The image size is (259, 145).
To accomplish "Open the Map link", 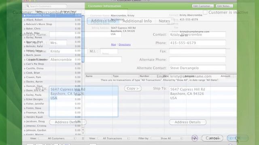I will pos(113,45).
